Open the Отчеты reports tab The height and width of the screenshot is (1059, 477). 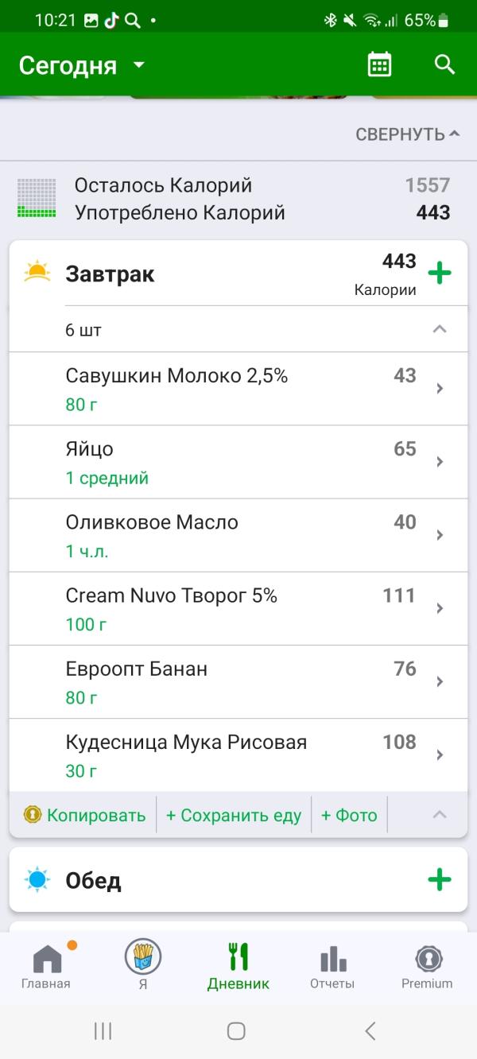click(x=332, y=966)
